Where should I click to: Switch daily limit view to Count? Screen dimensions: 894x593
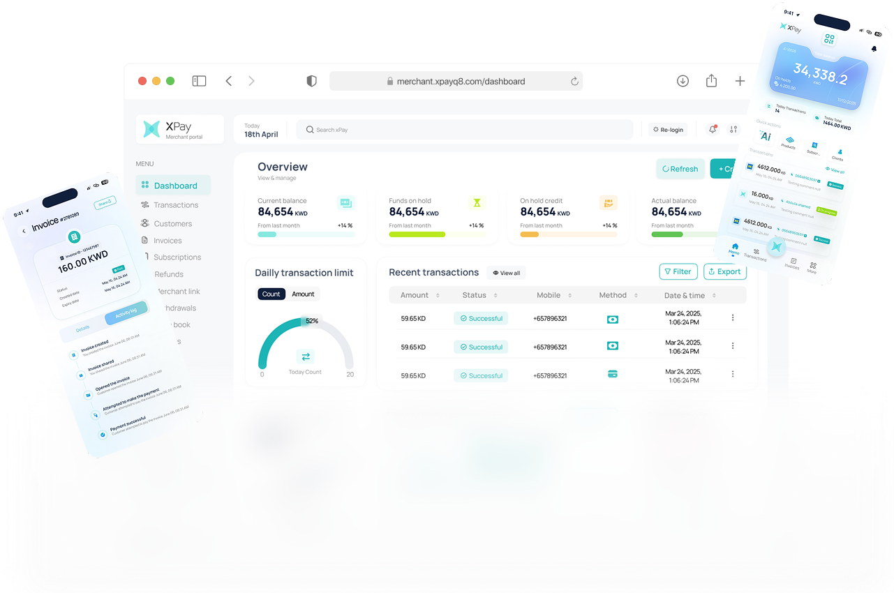coord(271,294)
